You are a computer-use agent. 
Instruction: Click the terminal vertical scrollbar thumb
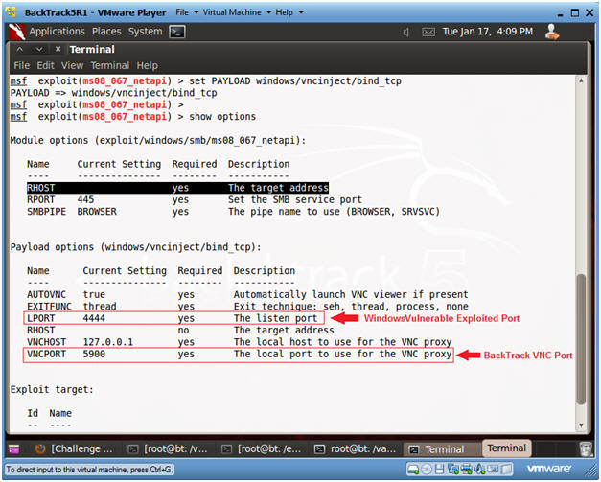pyautogui.click(x=581, y=339)
